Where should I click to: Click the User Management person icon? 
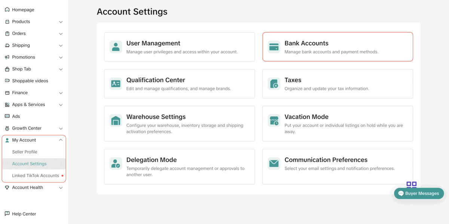[x=116, y=47]
